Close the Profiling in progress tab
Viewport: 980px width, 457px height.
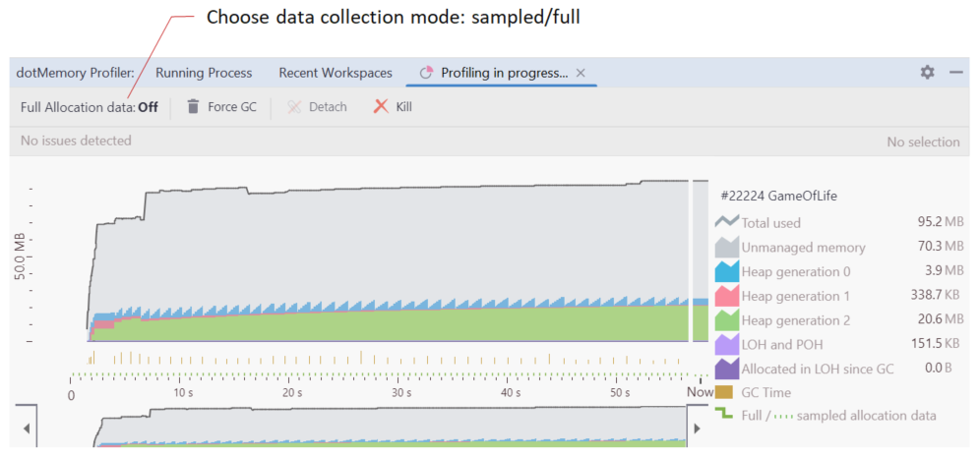pyautogui.click(x=581, y=73)
